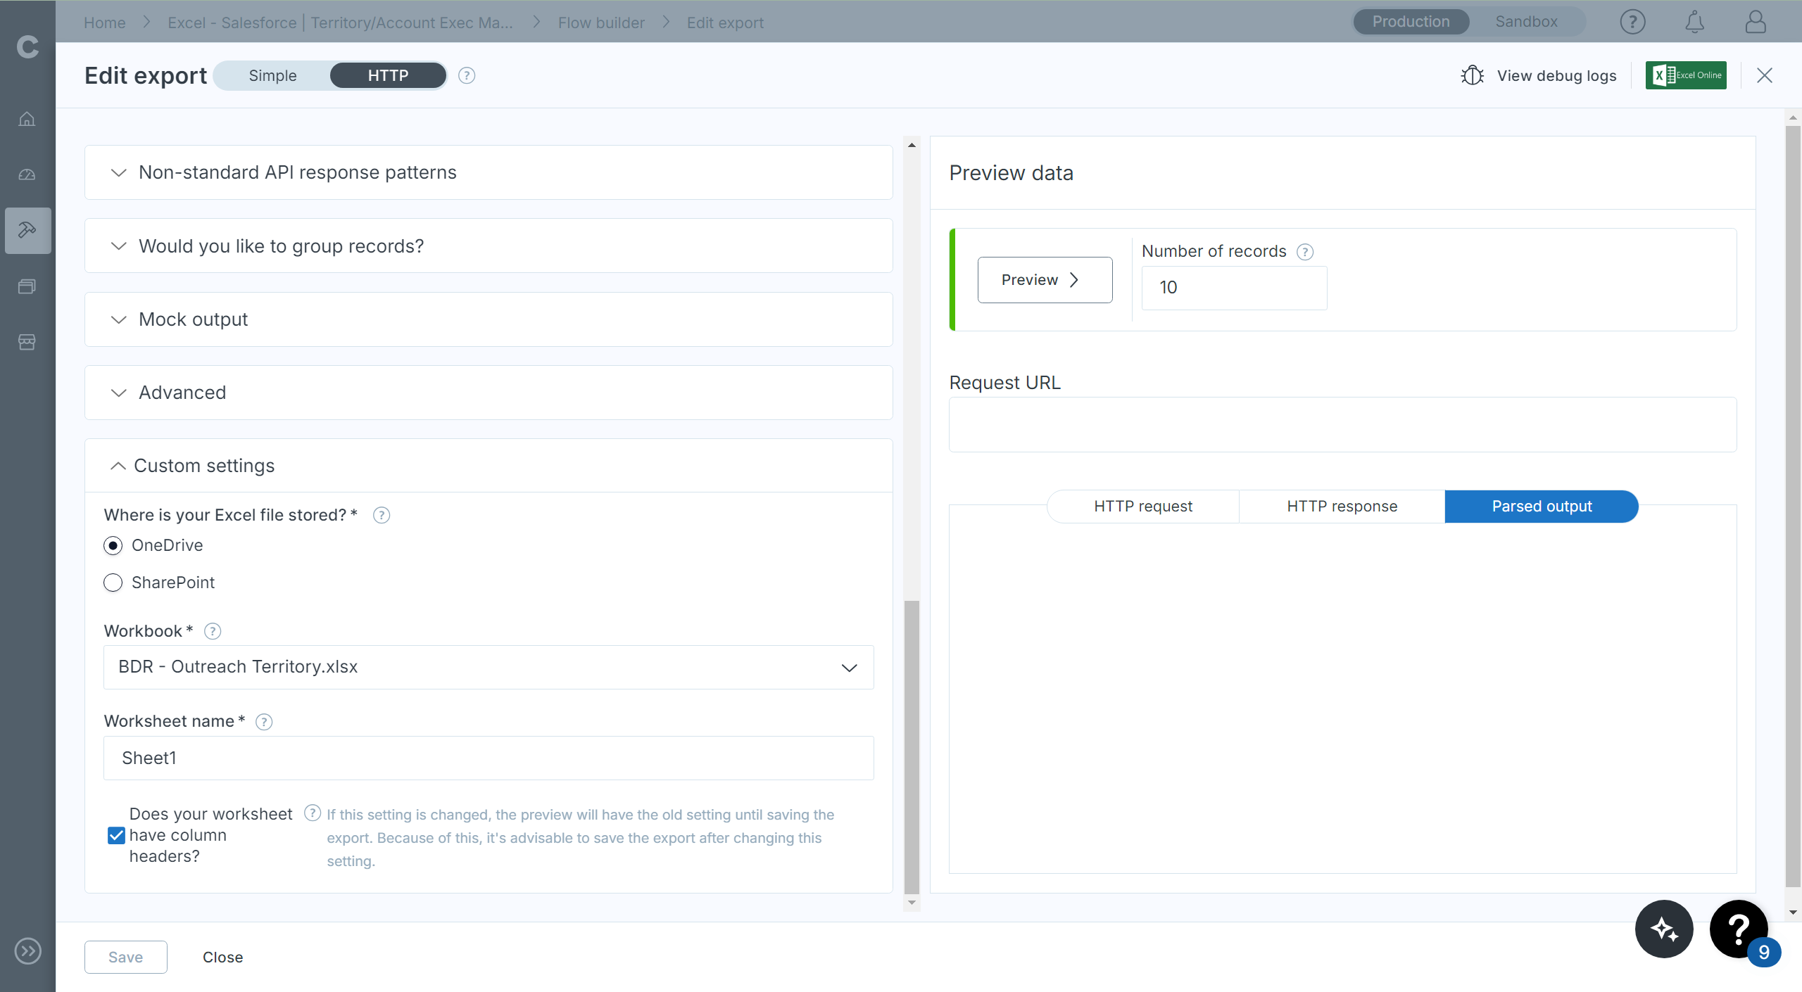Click the form panel scroll-up arrow
Viewport: 1802px width, 992px height.
(912, 144)
